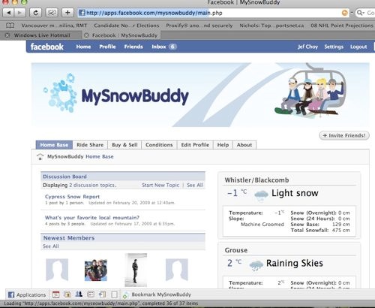Viewport: 375px width, 308px height.
Task: Open Settings in the Facebook header
Action: 334,47
